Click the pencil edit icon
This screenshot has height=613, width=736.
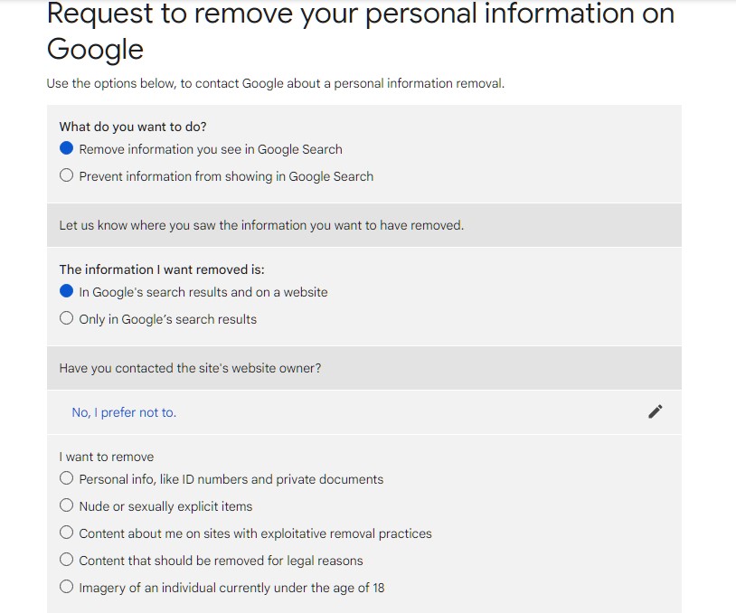pyautogui.click(x=656, y=412)
